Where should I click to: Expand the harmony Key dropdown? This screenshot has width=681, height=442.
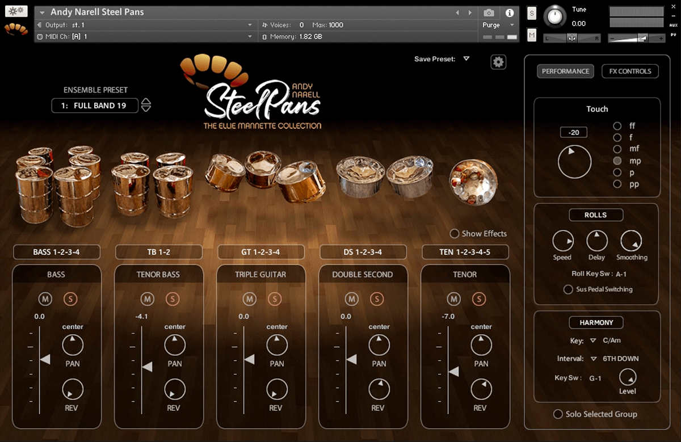(593, 340)
